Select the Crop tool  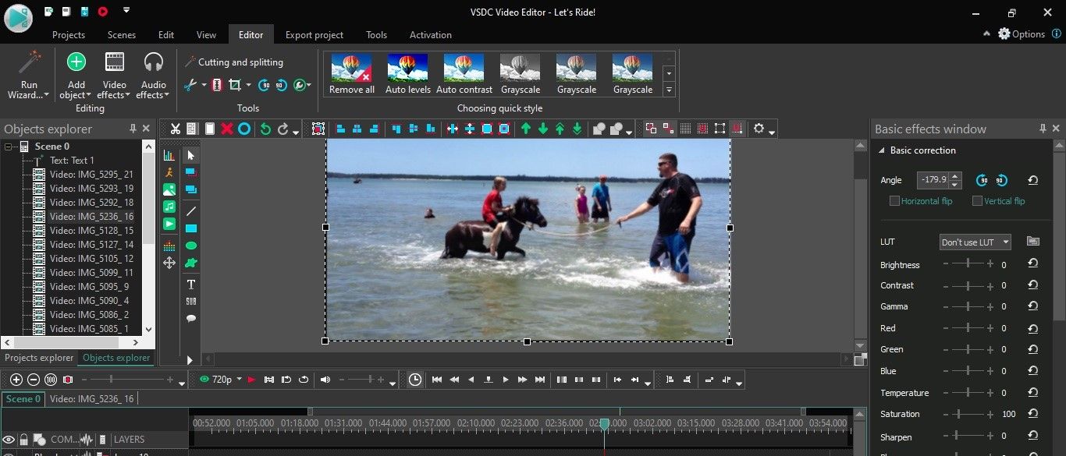pyautogui.click(x=234, y=85)
